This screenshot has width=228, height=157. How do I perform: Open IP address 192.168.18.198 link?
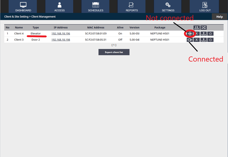click(x=61, y=40)
